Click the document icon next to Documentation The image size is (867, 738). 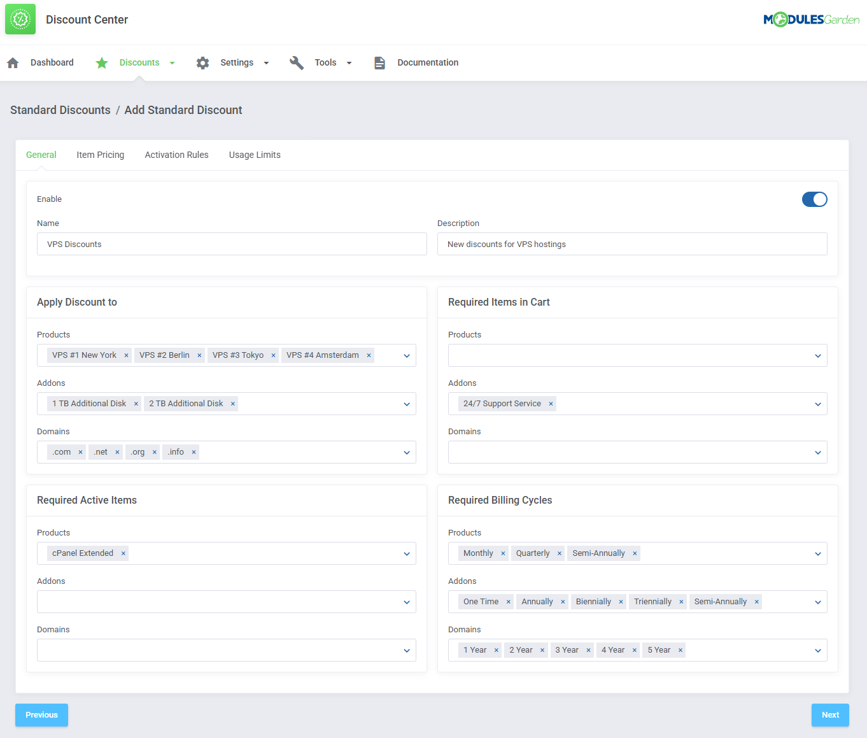[380, 62]
